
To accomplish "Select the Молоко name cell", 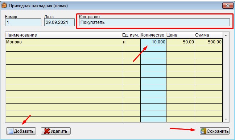I will [64, 42].
